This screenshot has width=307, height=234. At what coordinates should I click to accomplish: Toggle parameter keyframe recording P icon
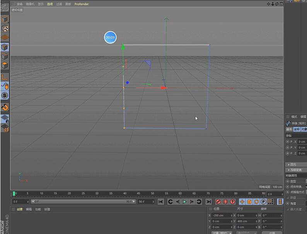263,201
